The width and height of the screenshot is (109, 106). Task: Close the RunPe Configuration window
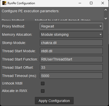(x=103, y=3)
